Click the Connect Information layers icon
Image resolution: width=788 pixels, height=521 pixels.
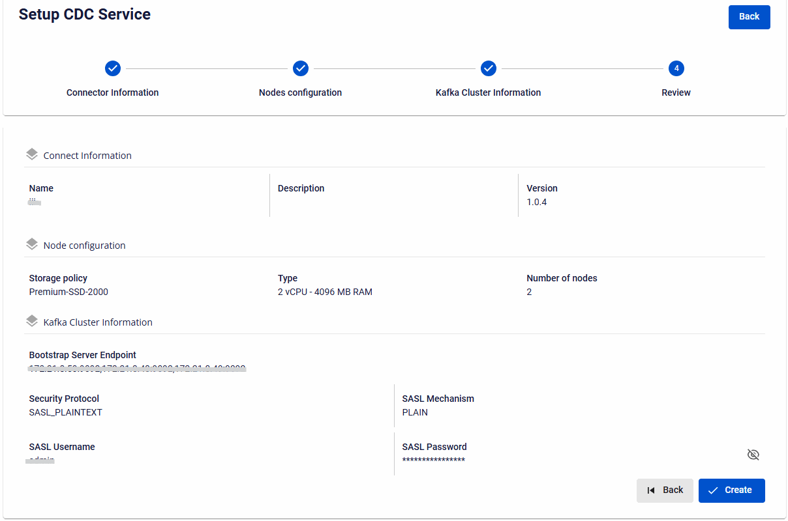pyautogui.click(x=32, y=154)
